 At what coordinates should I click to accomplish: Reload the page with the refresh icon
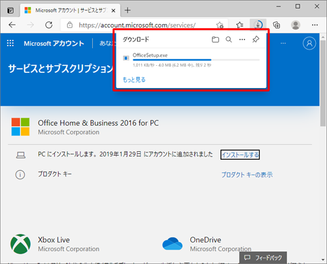click(49, 25)
